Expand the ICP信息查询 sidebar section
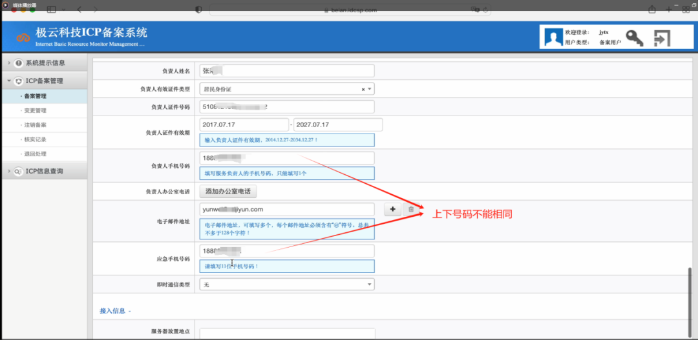Screen dimensions: 698x340 pyautogui.click(x=44, y=171)
